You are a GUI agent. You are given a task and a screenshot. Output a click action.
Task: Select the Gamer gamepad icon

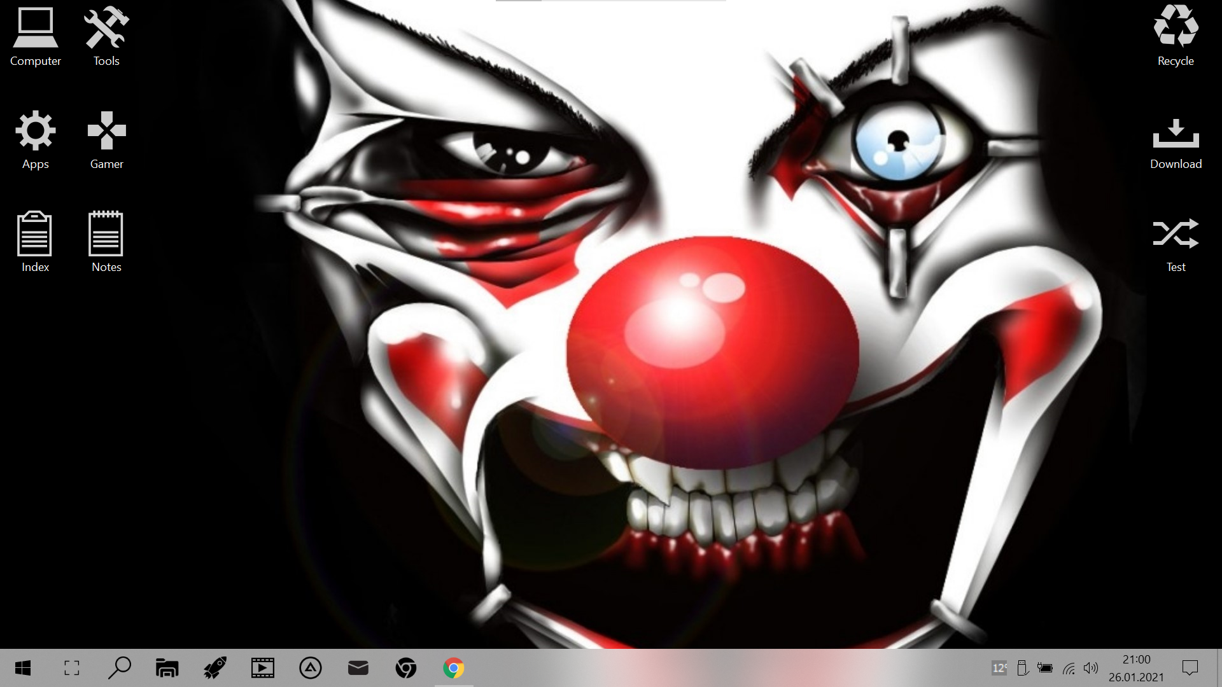106,139
